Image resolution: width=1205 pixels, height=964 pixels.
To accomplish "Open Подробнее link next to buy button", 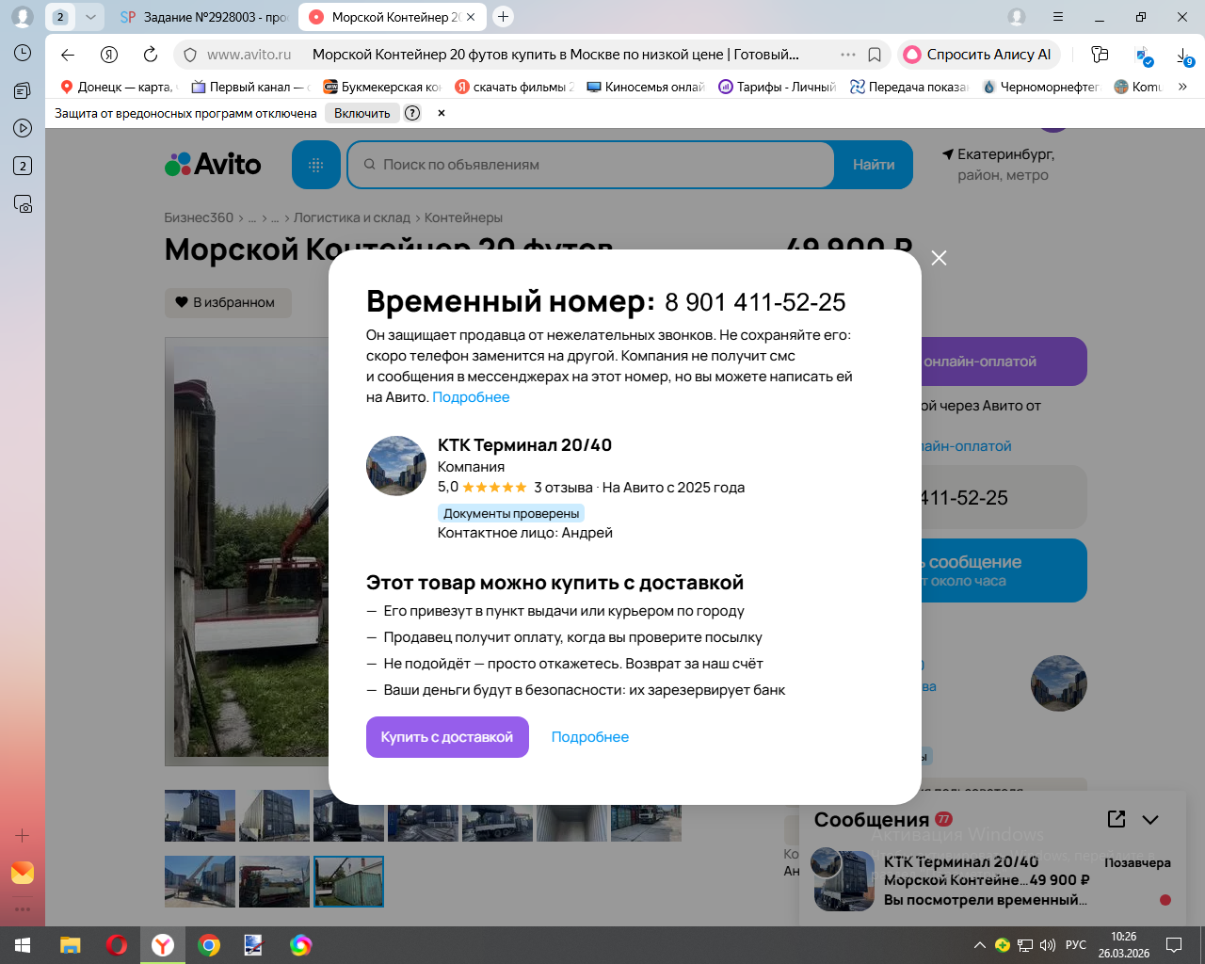I will click(x=590, y=737).
